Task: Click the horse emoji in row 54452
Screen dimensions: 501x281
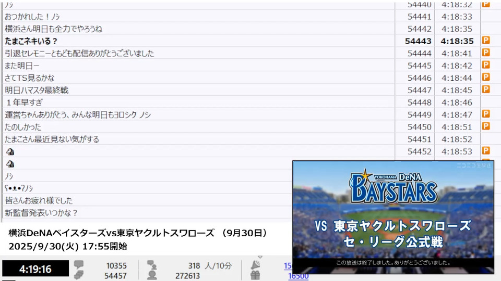Action: point(10,151)
